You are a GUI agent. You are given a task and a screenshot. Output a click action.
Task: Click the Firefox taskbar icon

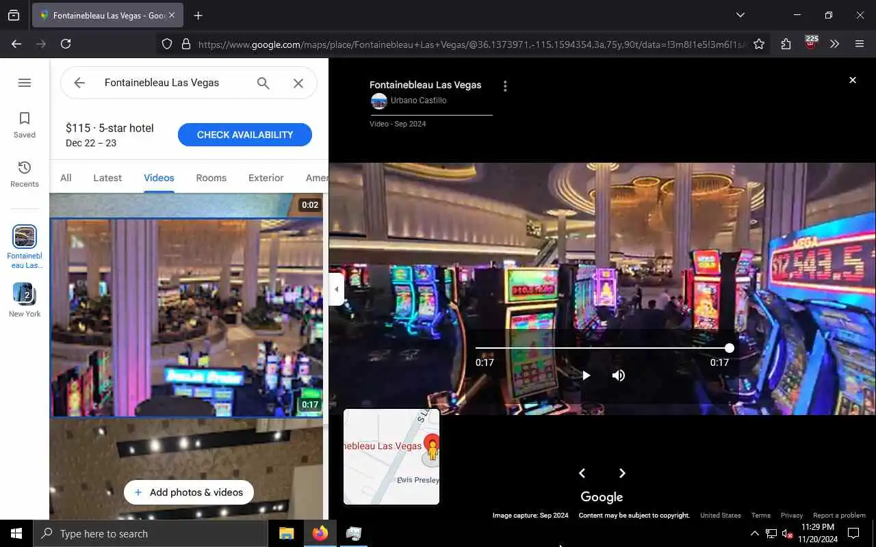(x=320, y=533)
